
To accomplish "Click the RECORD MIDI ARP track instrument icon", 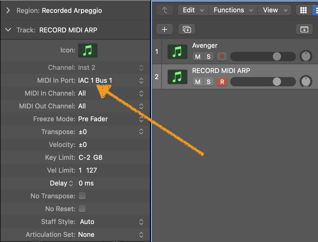I will click(x=177, y=77).
